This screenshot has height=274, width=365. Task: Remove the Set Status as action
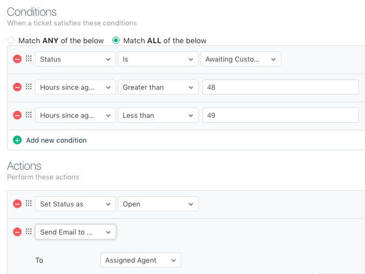(x=17, y=204)
